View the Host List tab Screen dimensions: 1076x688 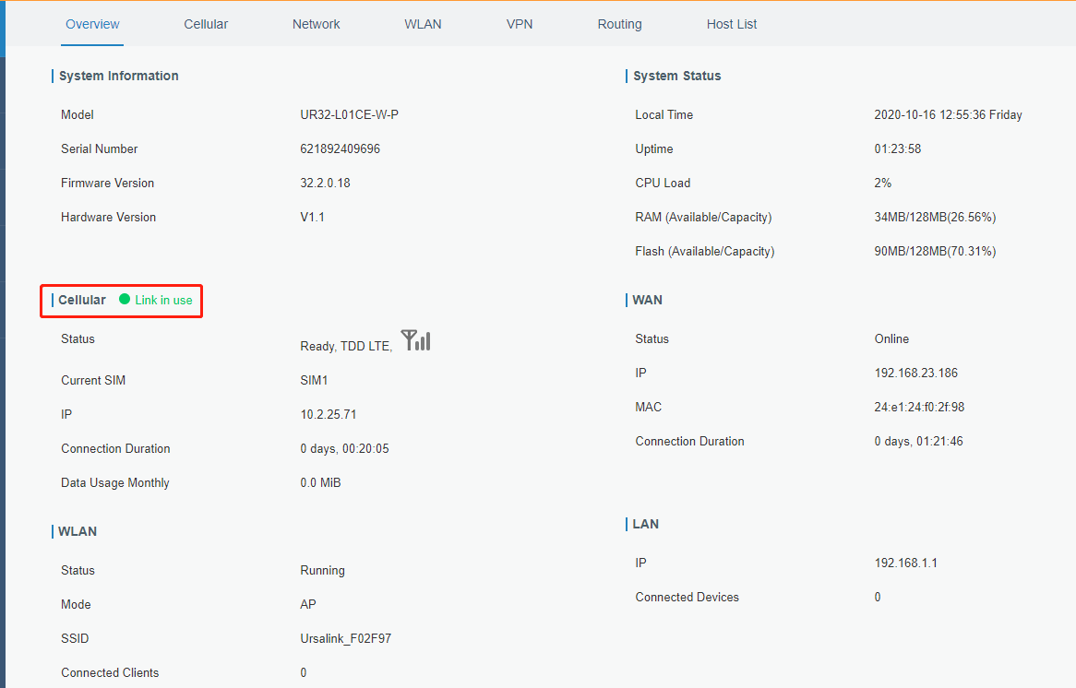pos(732,24)
